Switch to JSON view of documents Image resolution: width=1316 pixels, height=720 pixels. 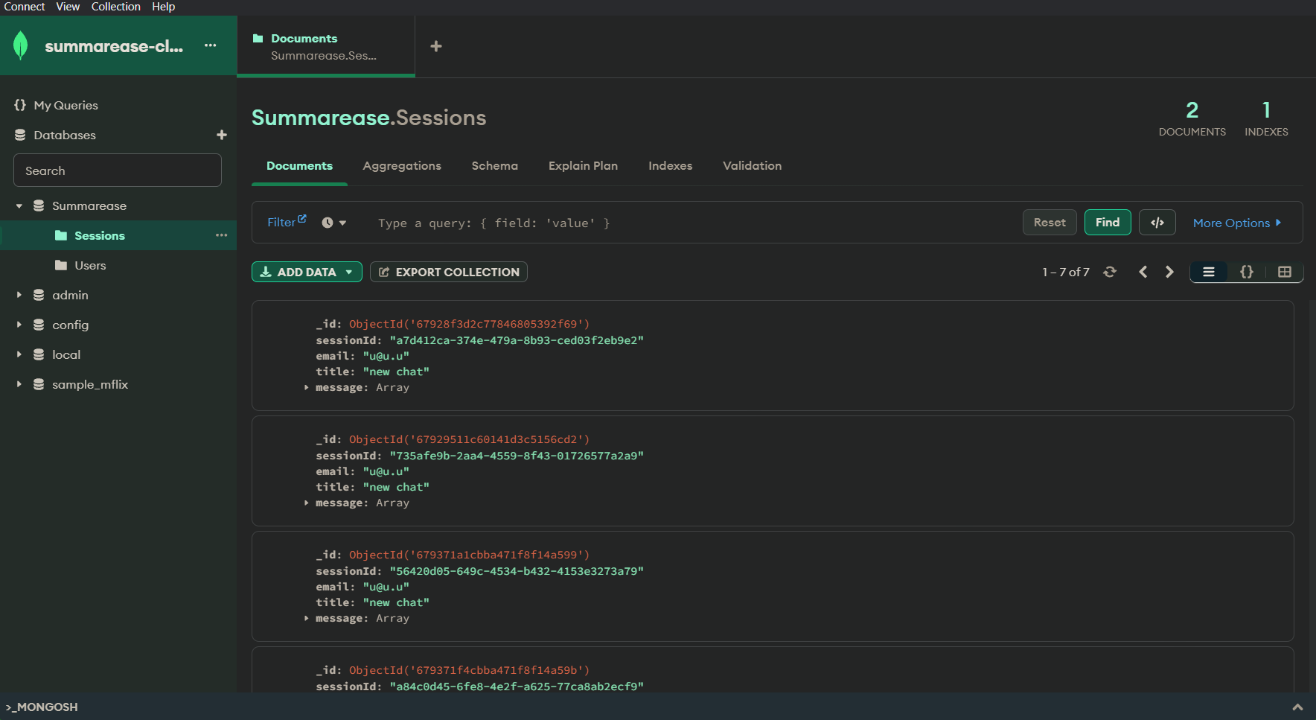1247,272
